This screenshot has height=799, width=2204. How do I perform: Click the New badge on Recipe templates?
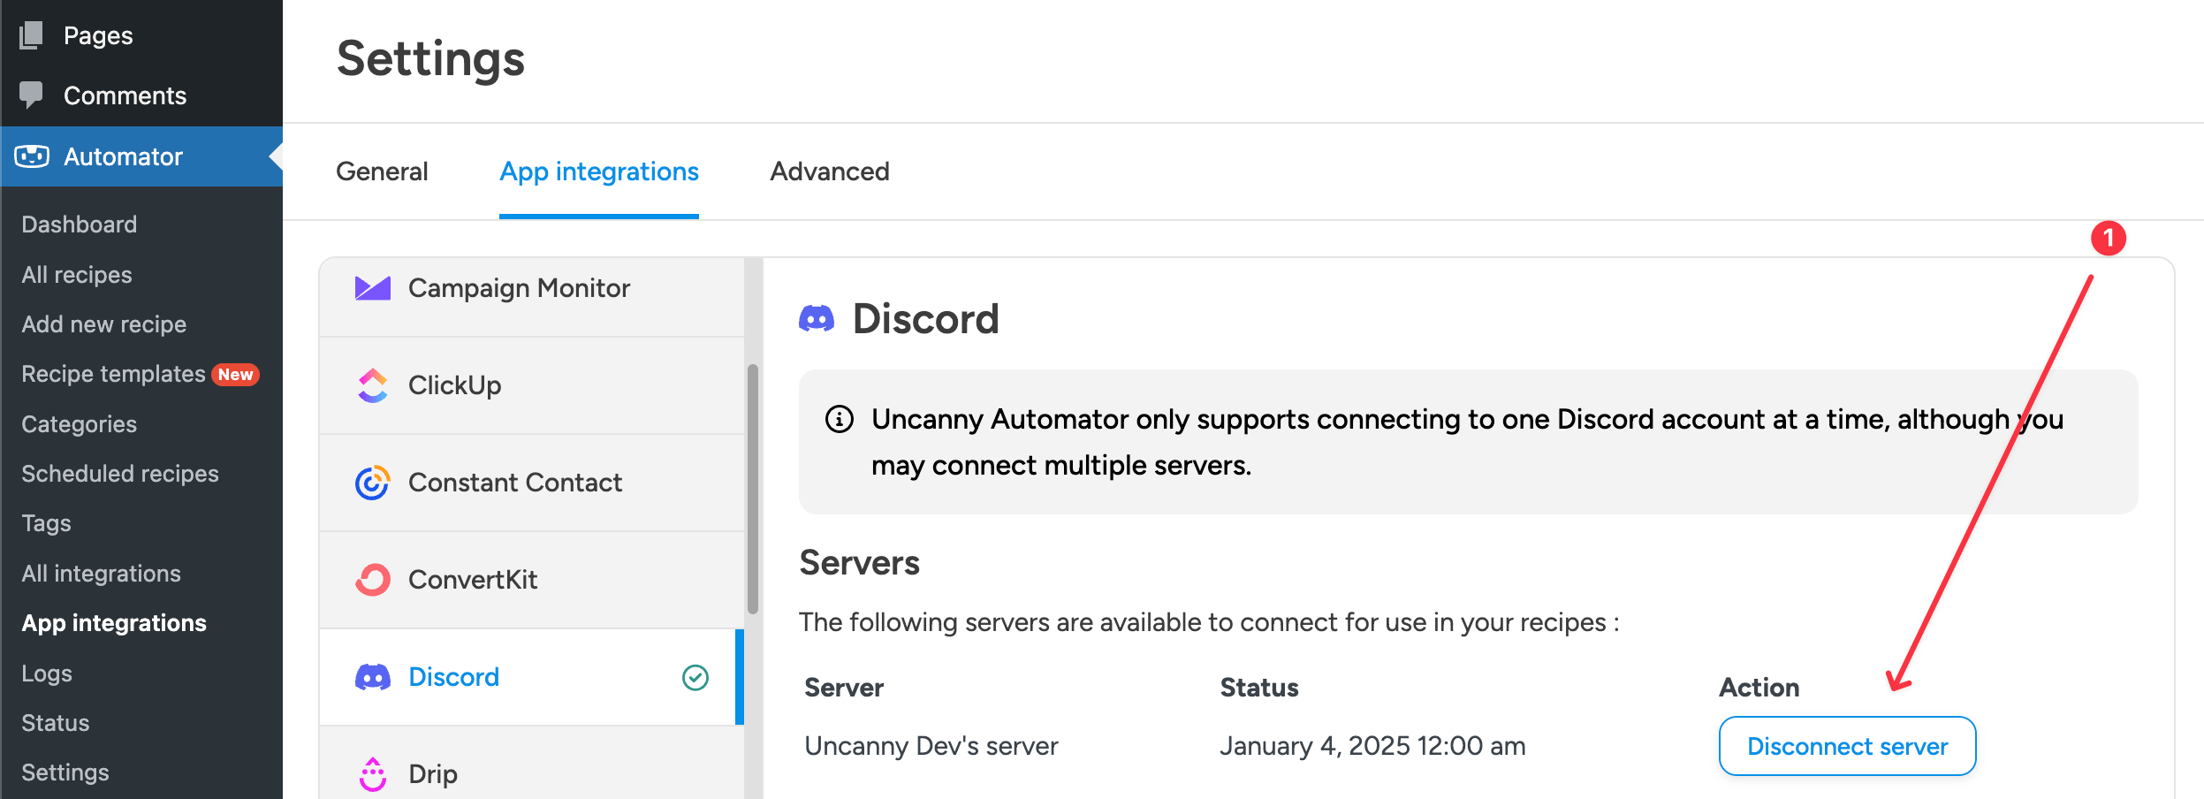coord(235,375)
